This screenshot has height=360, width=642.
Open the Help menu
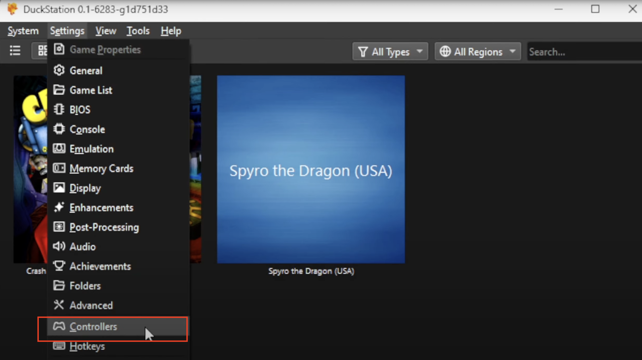(x=171, y=31)
